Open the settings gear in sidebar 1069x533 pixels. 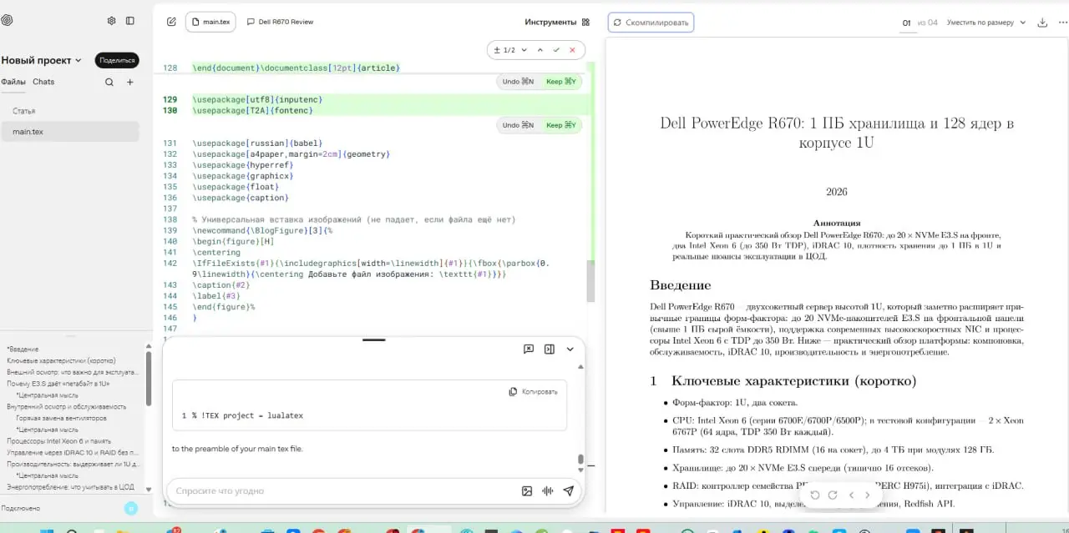tap(111, 21)
